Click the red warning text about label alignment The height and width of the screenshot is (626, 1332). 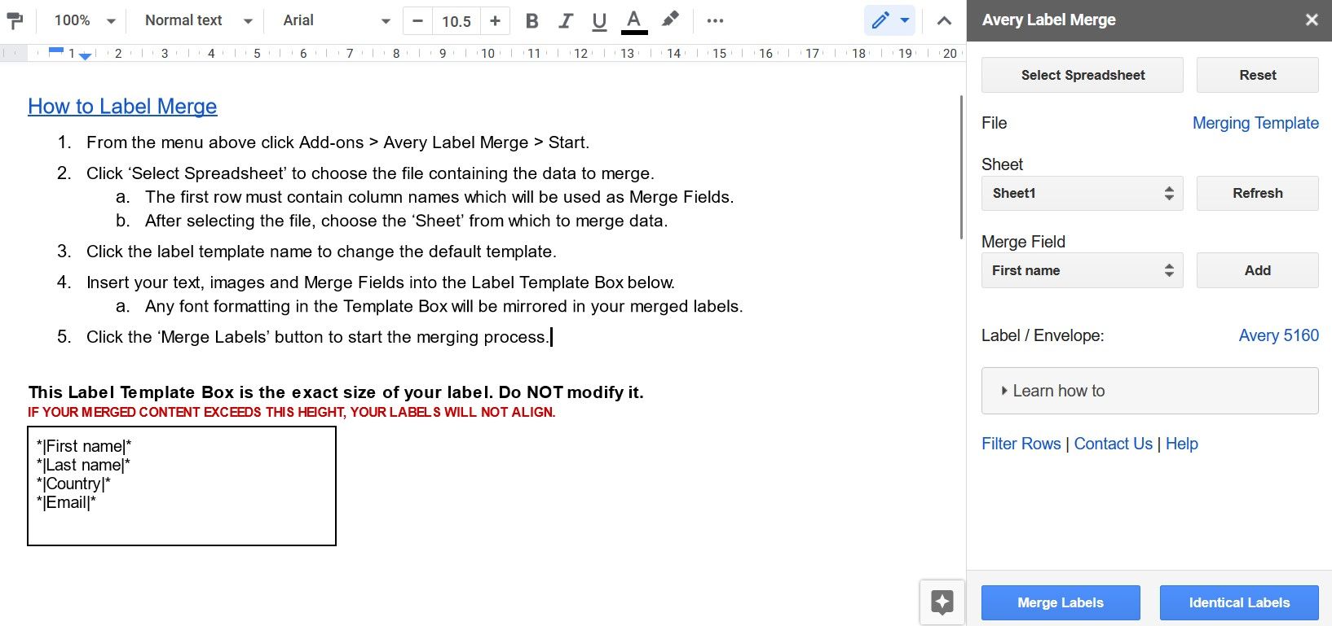[292, 412]
